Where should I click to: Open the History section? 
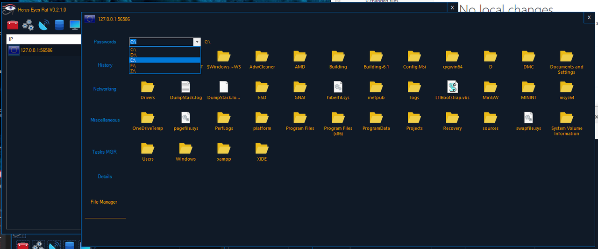(x=105, y=65)
